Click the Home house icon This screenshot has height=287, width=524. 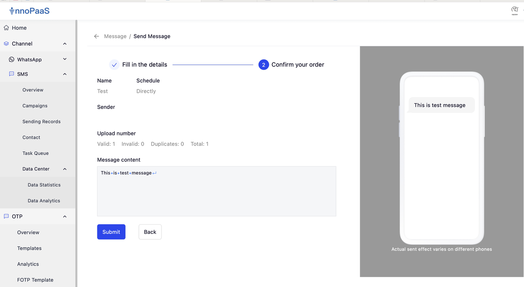coord(6,28)
